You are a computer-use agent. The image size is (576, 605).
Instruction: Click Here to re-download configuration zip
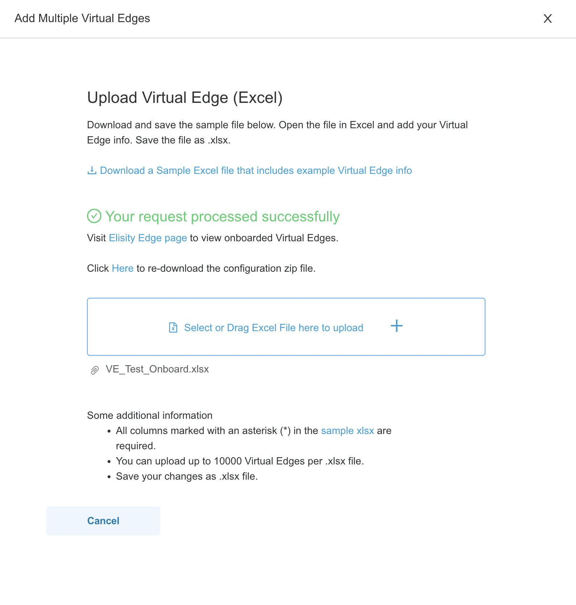coord(122,268)
